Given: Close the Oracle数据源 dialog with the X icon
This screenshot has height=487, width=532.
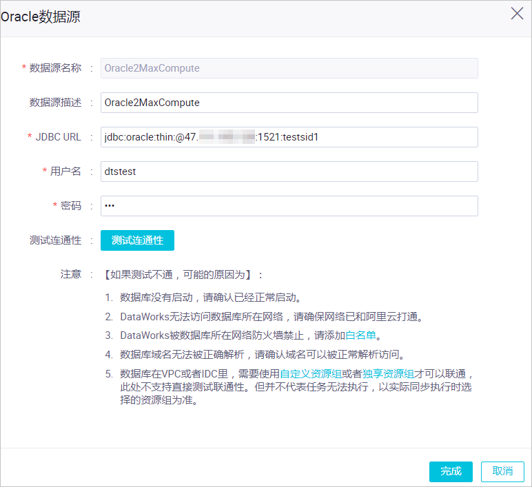Looking at the screenshot, I should coord(517,14).
